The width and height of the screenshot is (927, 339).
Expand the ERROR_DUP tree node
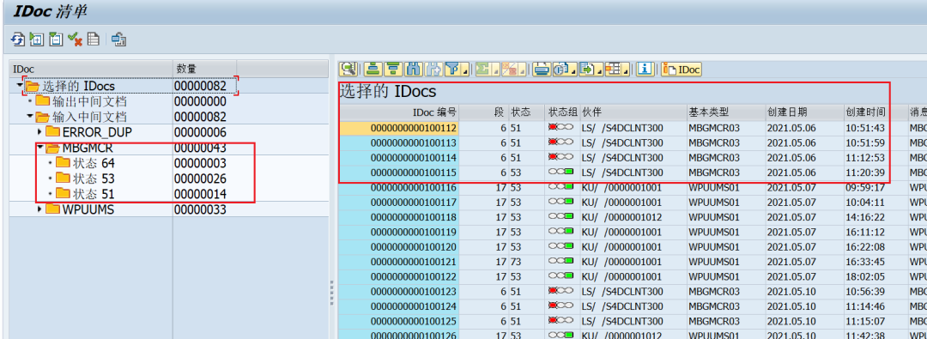(40, 131)
